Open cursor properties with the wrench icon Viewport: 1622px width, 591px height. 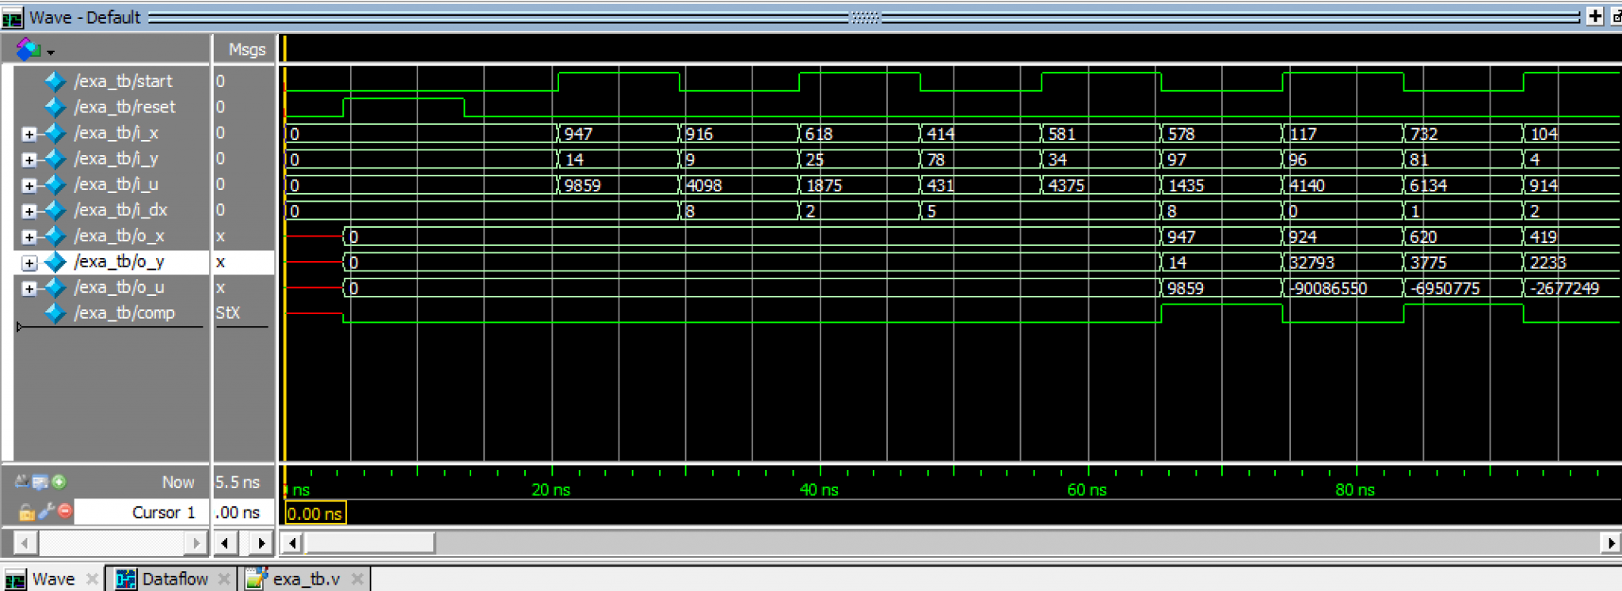[46, 512]
